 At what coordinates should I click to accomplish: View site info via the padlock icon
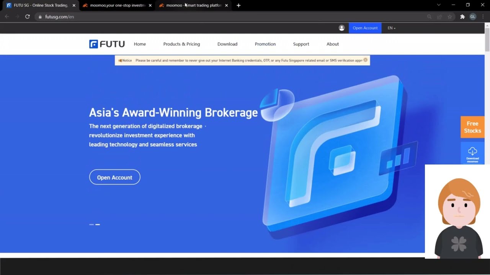pyautogui.click(x=40, y=17)
